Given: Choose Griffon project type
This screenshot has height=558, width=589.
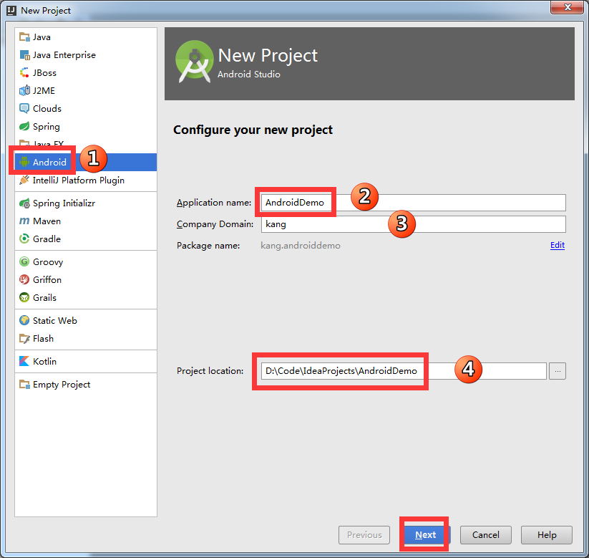Looking at the screenshot, I should (86, 279).
